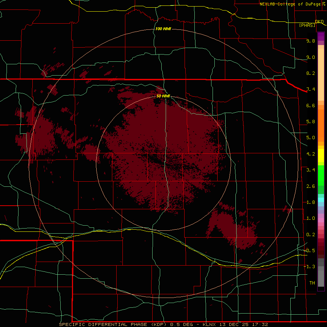Click the DKD label above the scale
This screenshot has width=327, height=327.
click(319, 21)
